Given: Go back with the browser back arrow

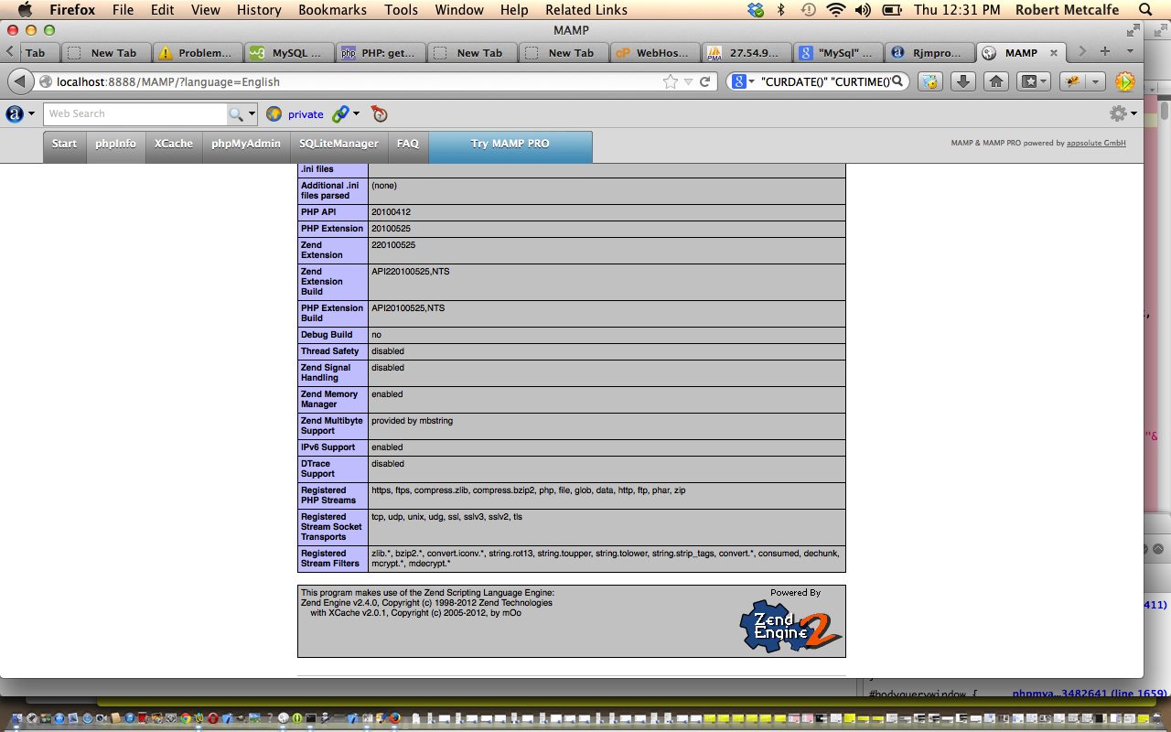Looking at the screenshot, I should click(x=21, y=81).
